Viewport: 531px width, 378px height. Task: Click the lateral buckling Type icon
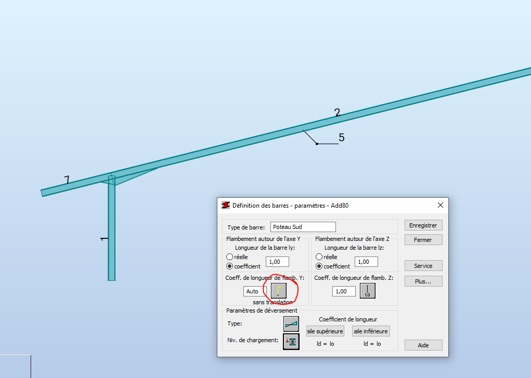(x=291, y=323)
